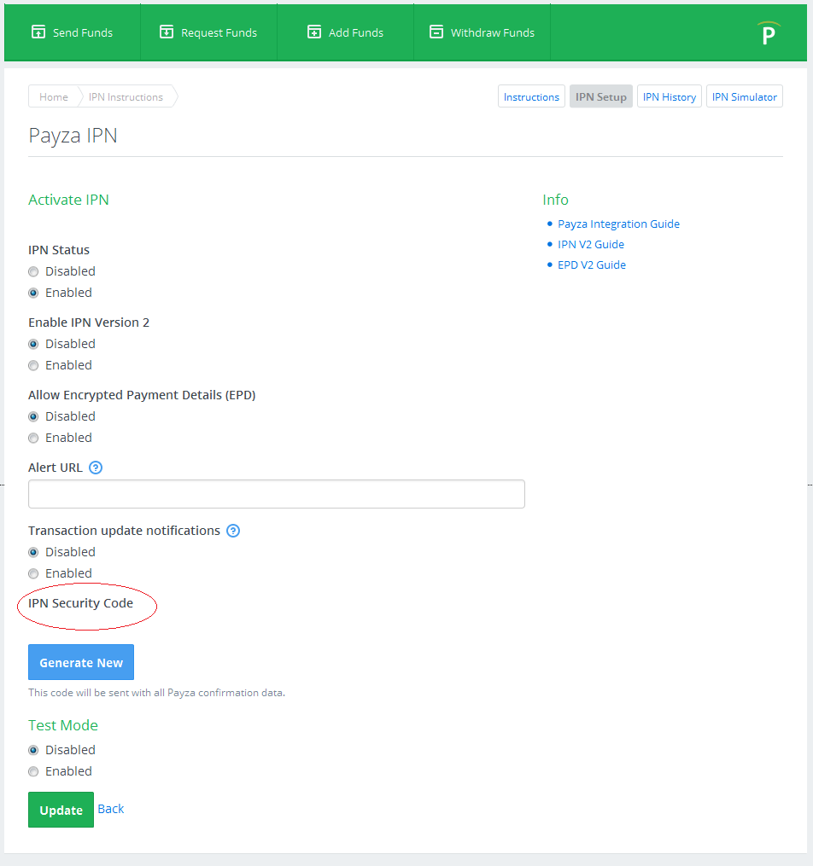Screen dimensions: 813x866
Task: Open help for Transaction update notifications
Action: coord(233,531)
